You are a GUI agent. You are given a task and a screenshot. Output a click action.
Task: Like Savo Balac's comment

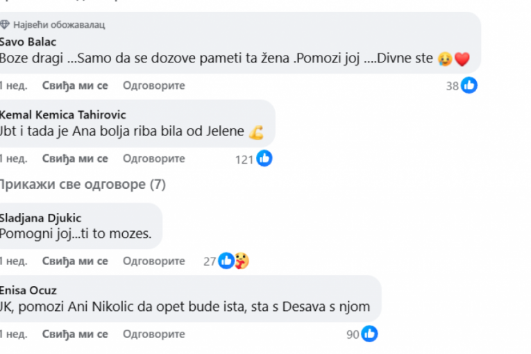(x=75, y=85)
